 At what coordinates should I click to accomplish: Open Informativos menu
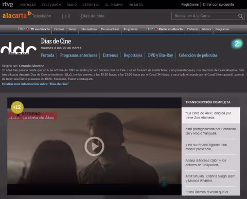pyautogui.click(x=89, y=29)
